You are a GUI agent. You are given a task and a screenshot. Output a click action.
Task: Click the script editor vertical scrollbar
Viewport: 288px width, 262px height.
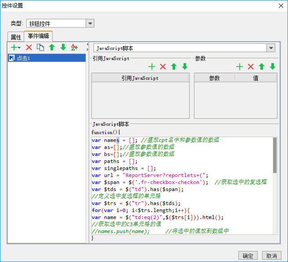tap(275, 155)
